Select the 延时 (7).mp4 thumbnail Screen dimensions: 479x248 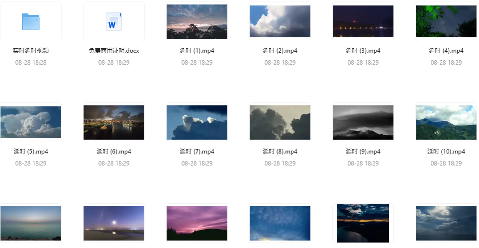197,122
